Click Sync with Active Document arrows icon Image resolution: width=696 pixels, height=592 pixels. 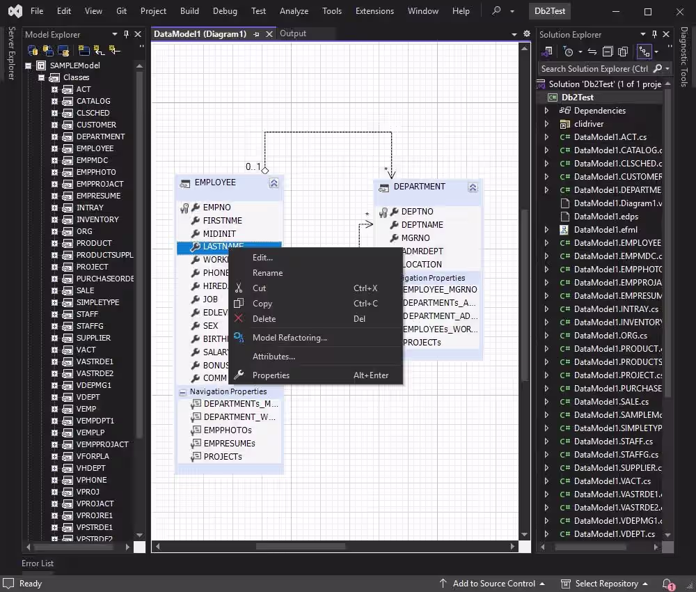pyautogui.click(x=592, y=52)
